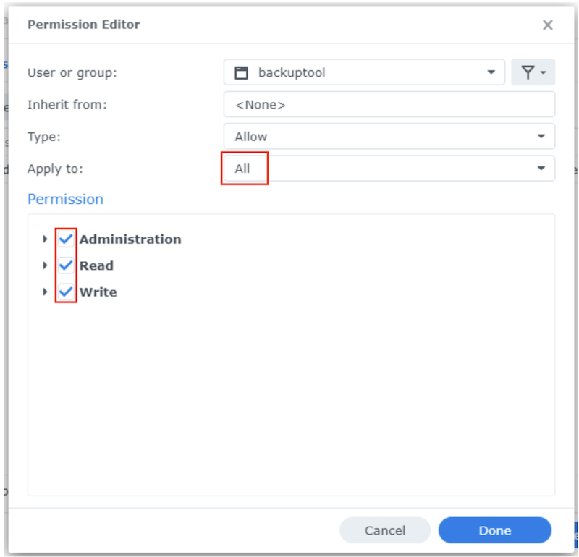Close the Permission Editor dialog
Screen dimensions: 579x557
tap(547, 25)
